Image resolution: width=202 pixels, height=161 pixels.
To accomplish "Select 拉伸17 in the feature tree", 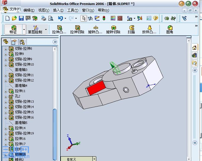I will coord(20,144).
